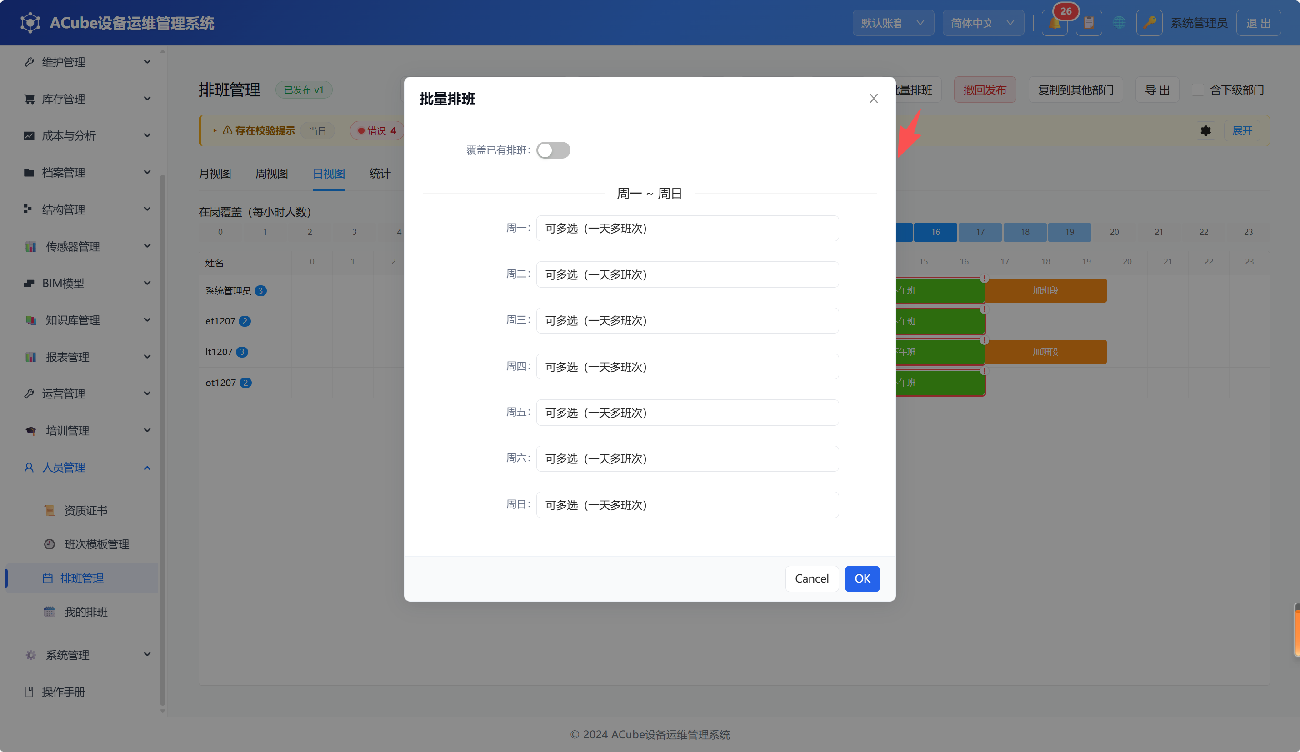This screenshot has height=752, width=1300.
Task: Click the 库存管理 cart icon
Action: 29,99
